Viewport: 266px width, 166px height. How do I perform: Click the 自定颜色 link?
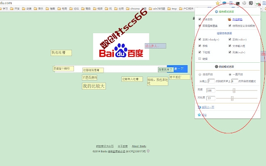coord(237,20)
